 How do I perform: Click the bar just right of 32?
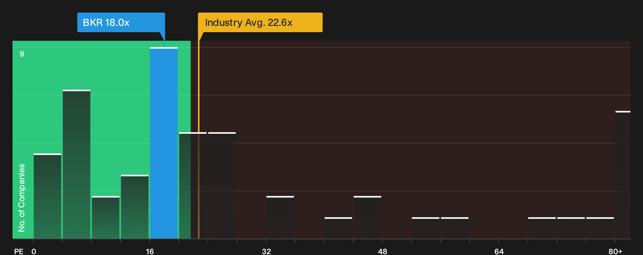coord(280,217)
